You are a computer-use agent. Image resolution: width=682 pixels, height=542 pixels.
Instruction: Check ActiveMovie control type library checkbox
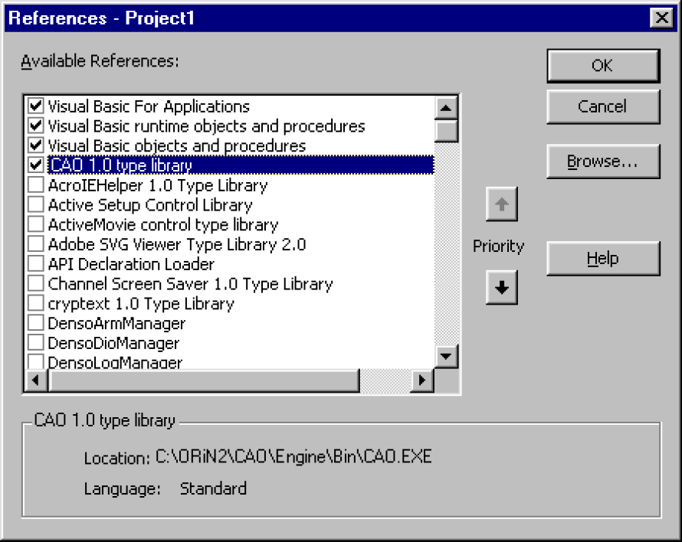click(36, 224)
